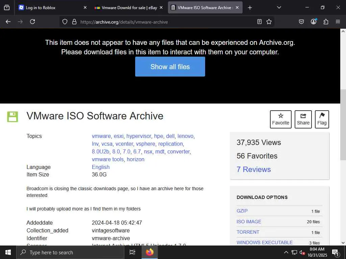Open the vcenter topic link
346x259 pixels.
(x=124, y=144)
